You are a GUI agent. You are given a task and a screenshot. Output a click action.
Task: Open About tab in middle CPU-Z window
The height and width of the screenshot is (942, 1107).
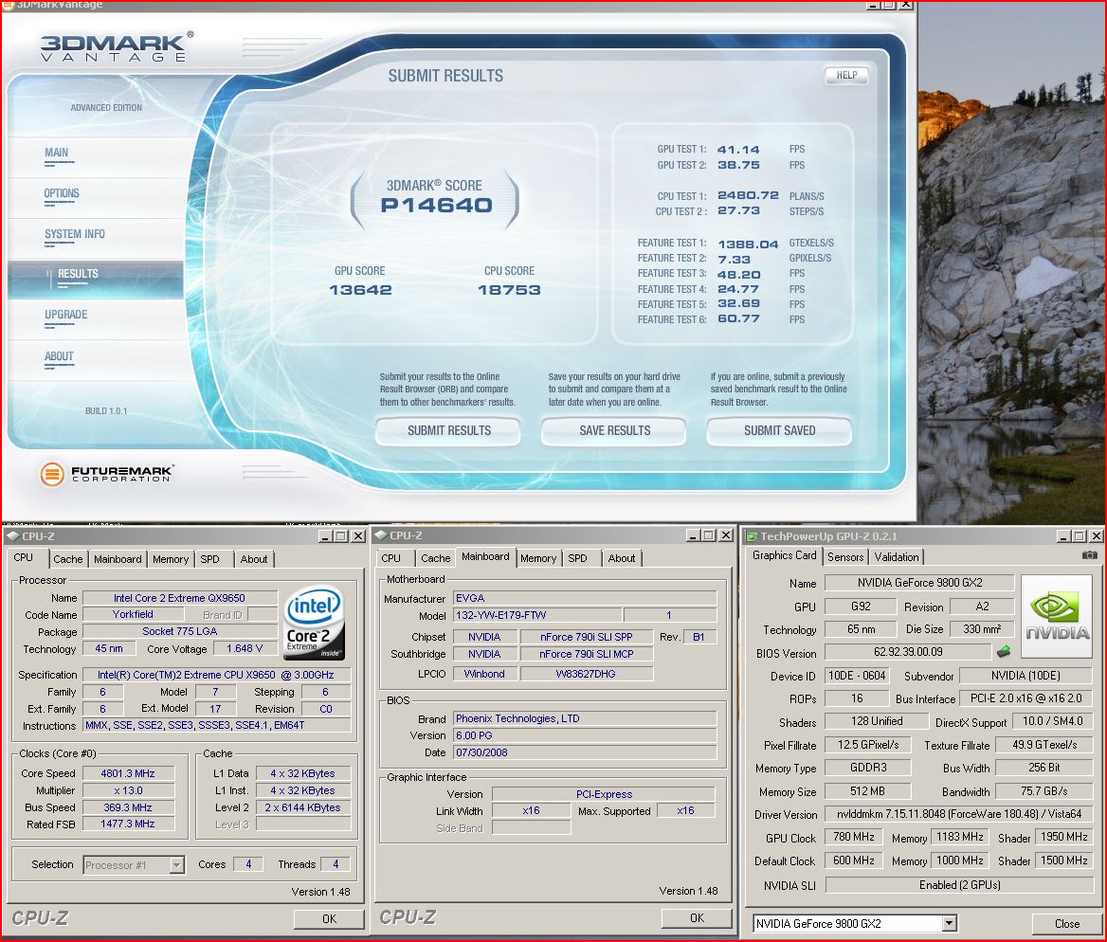pyautogui.click(x=622, y=558)
